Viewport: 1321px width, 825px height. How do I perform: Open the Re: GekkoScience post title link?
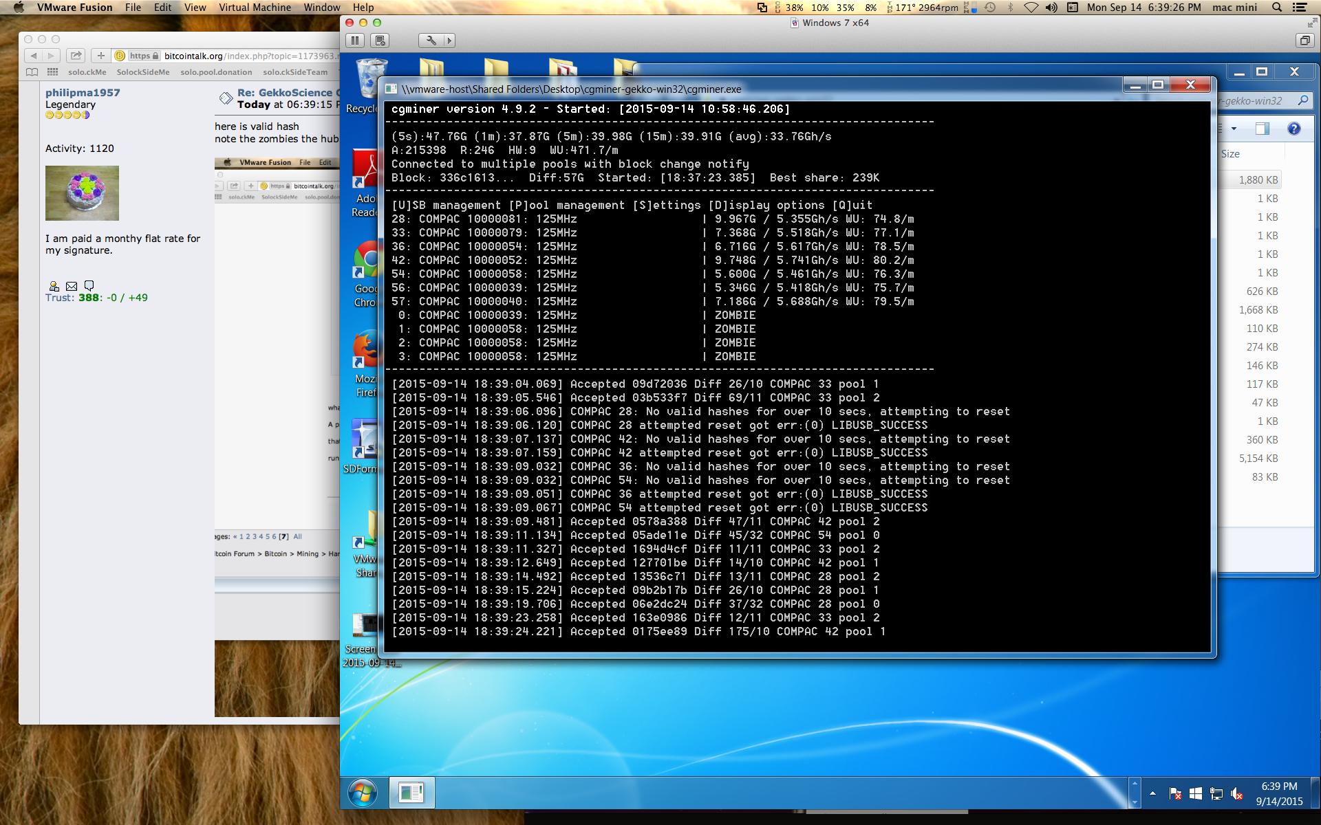tap(288, 92)
